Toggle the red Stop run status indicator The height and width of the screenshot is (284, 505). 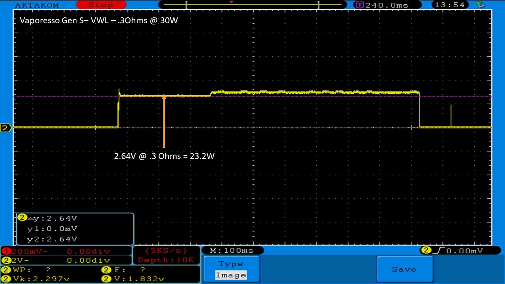(100, 5)
